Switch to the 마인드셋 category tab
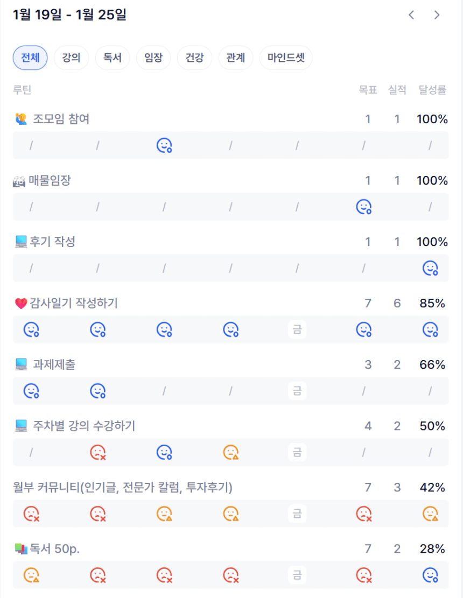Image resolution: width=463 pixels, height=598 pixels. tap(286, 58)
